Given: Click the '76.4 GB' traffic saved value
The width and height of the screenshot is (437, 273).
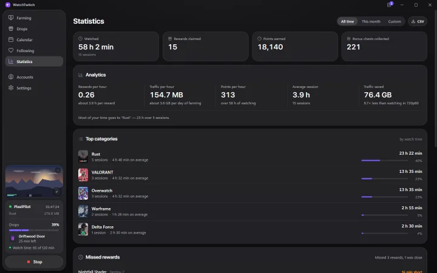Looking at the screenshot, I should pyautogui.click(x=378, y=95).
